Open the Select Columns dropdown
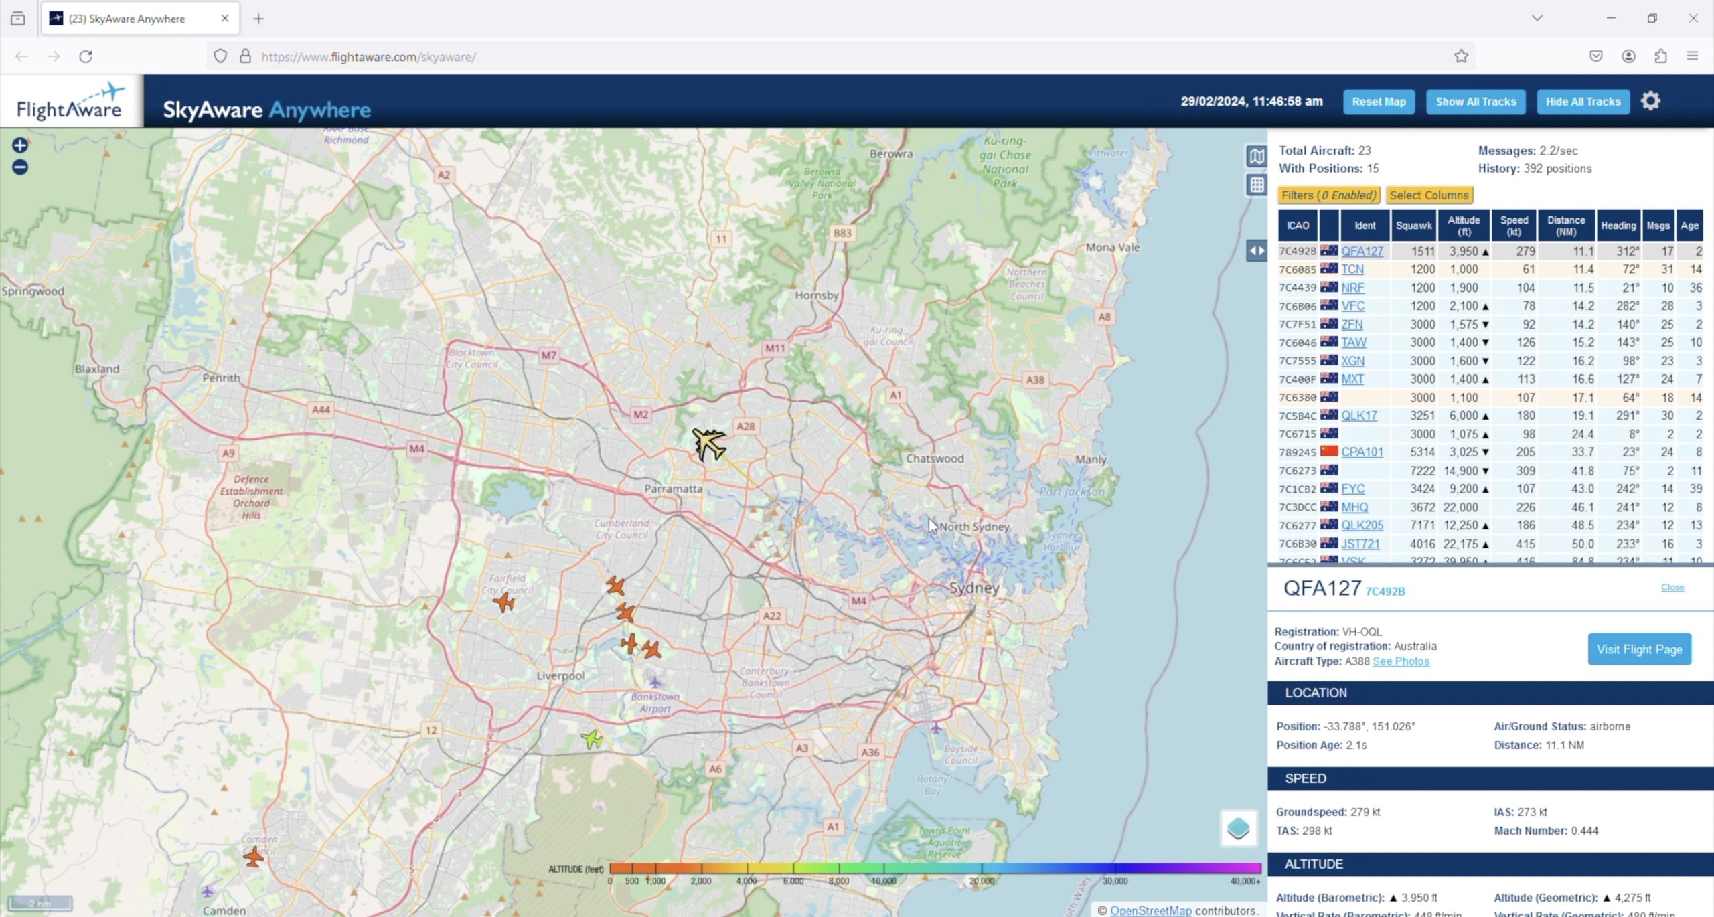This screenshot has height=917, width=1714. 1429,195
